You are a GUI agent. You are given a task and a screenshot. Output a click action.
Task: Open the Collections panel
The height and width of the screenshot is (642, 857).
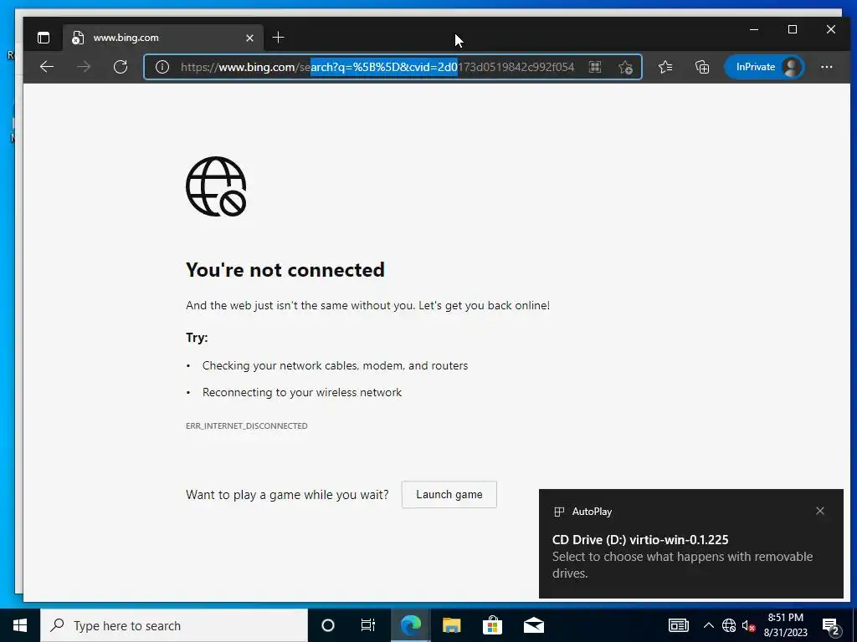(702, 67)
